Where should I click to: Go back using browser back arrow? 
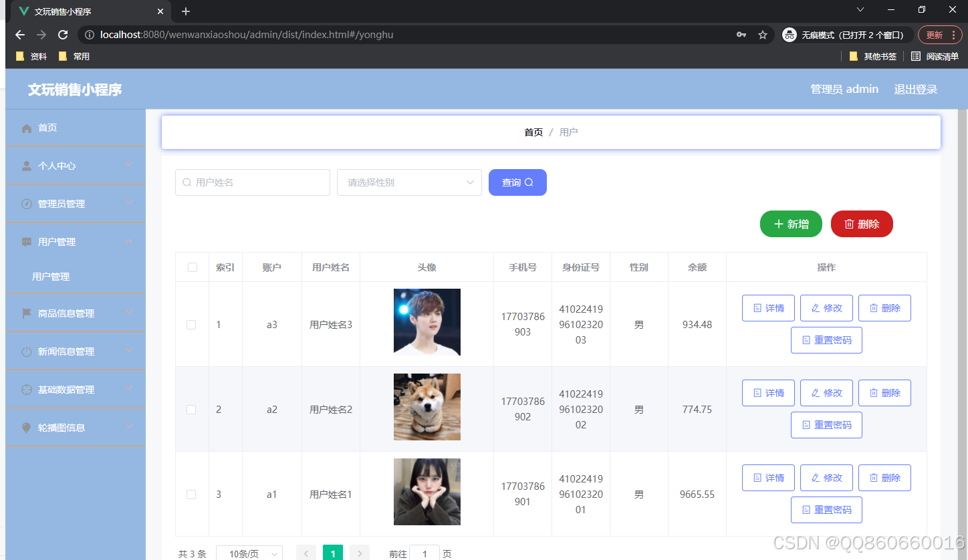[x=20, y=35]
